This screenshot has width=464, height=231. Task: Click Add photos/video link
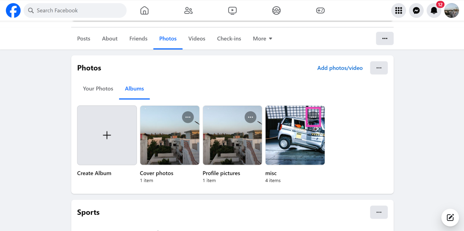[340, 68]
